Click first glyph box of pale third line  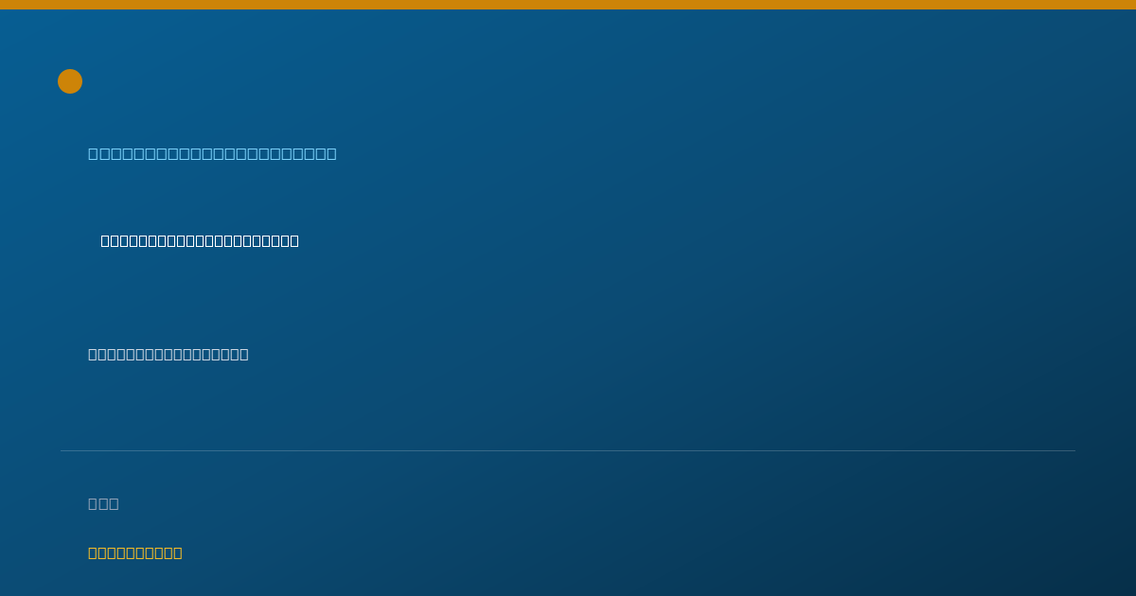point(93,354)
